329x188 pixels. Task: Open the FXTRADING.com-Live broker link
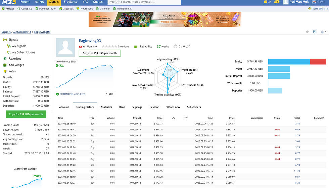click(x=73, y=94)
